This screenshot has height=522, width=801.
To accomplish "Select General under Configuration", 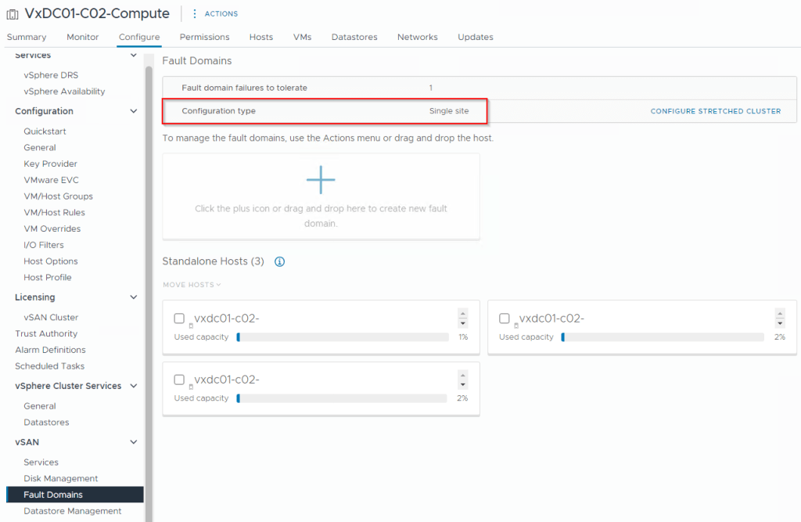I will 40,148.
